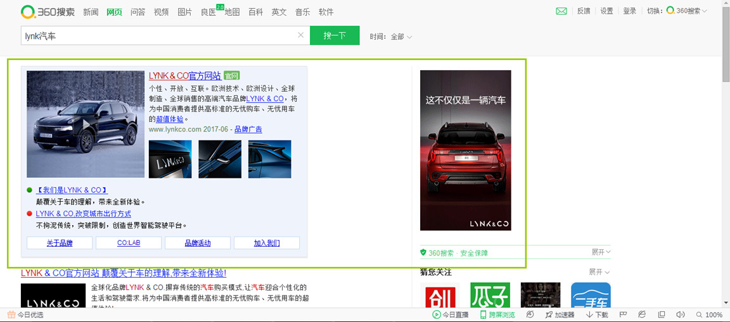Screen dimensions: 730x322
Task: Expand the 360搜索·安全保障 展开 section
Action: pos(601,252)
